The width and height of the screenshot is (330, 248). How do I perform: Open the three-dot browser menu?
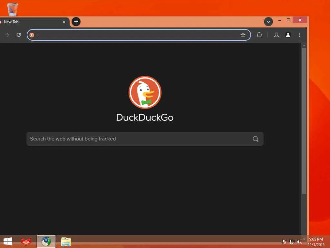tap(300, 35)
